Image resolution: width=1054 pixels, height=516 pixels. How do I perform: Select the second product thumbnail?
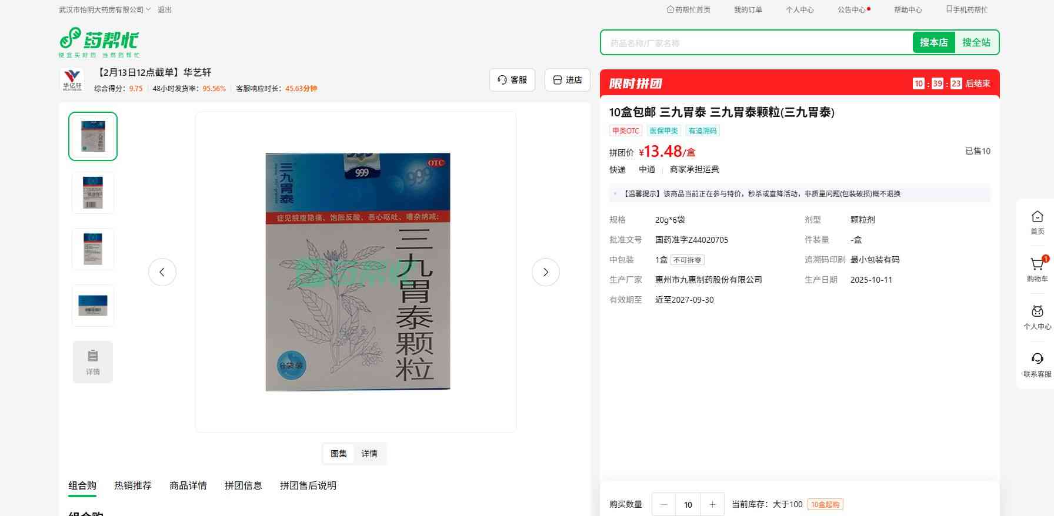93,193
